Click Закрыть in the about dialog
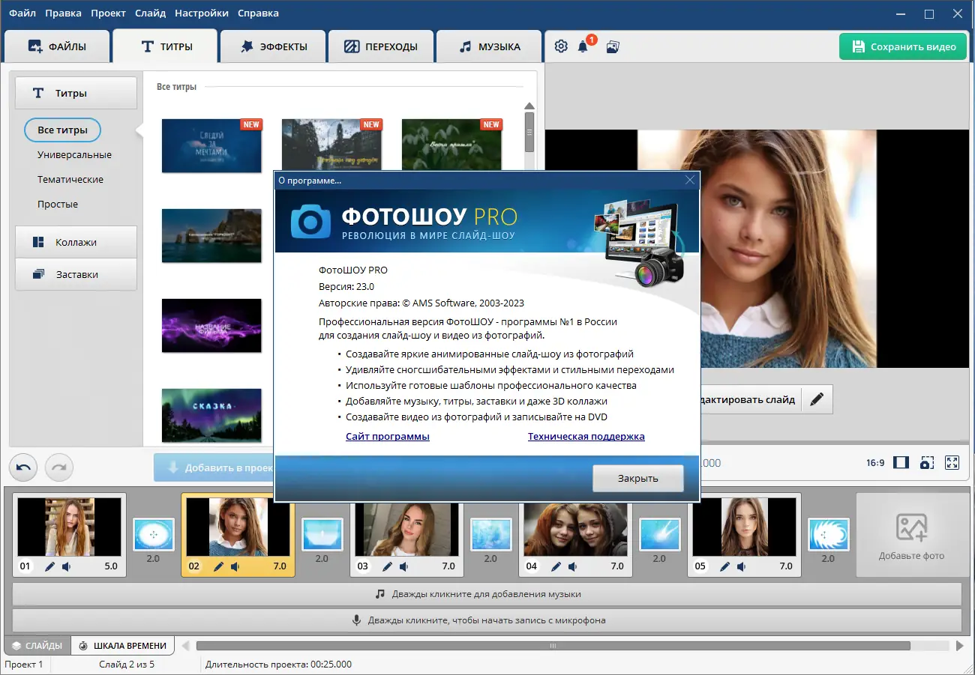 coord(638,478)
